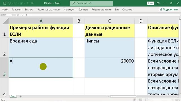Click into the formula bar input

point(104,15)
